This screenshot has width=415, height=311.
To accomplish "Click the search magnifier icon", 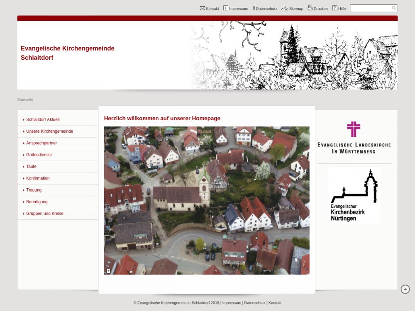I will point(394,8).
